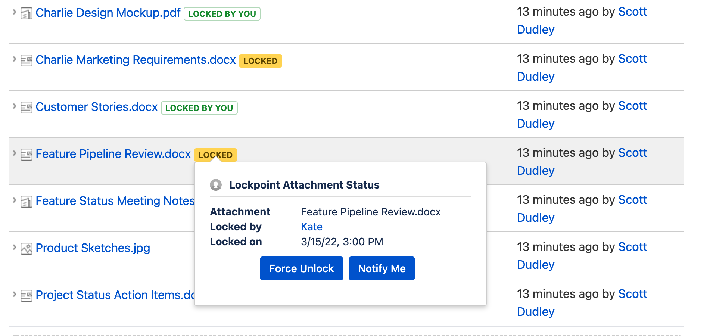Expand the Charlie Design Mockup.pdf row
This screenshot has width=713, height=336.
(14, 12)
